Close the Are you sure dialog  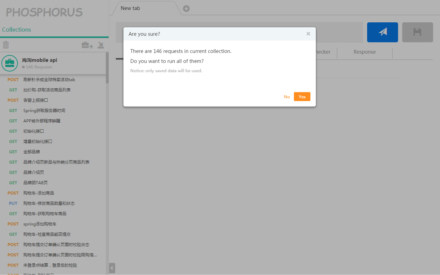point(308,34)
